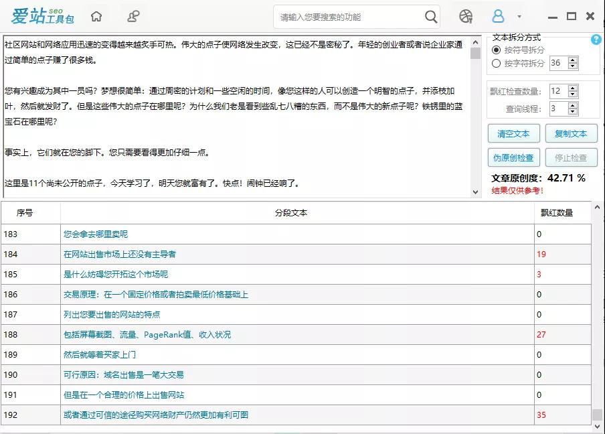
Task: Select the 按字符拆分 radio option
Action: tap(496, 64)
